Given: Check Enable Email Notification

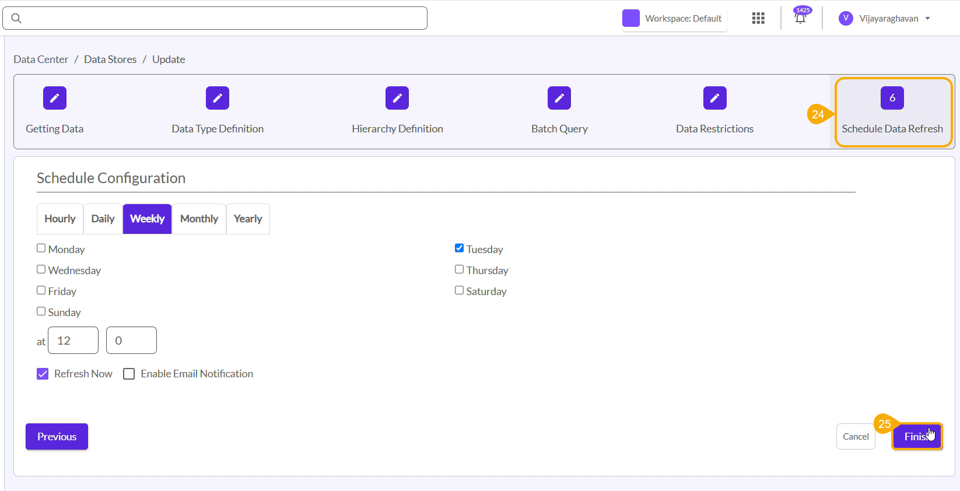Looking at the screenshot, I should click(x=129, y=374).
